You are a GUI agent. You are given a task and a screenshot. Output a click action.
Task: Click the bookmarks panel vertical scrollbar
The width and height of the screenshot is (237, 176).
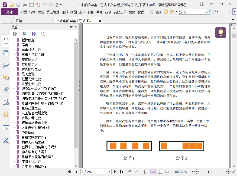tap(76, 95)
